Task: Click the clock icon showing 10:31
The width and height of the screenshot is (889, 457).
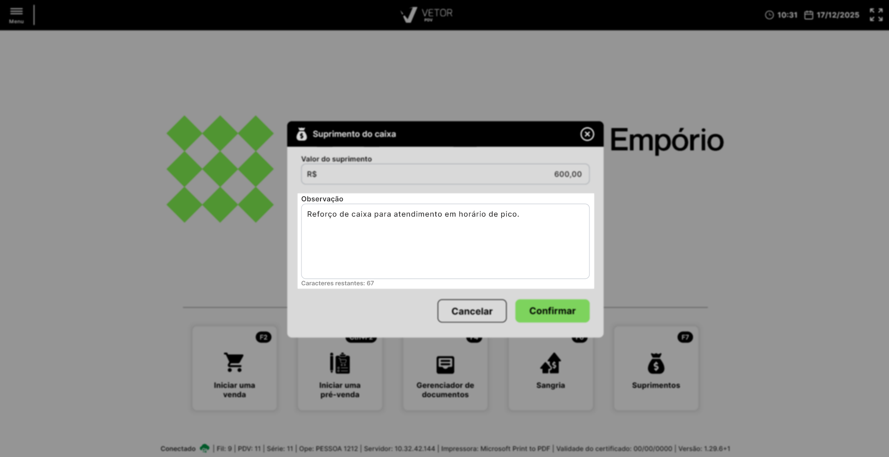Action: click(769, 15)
